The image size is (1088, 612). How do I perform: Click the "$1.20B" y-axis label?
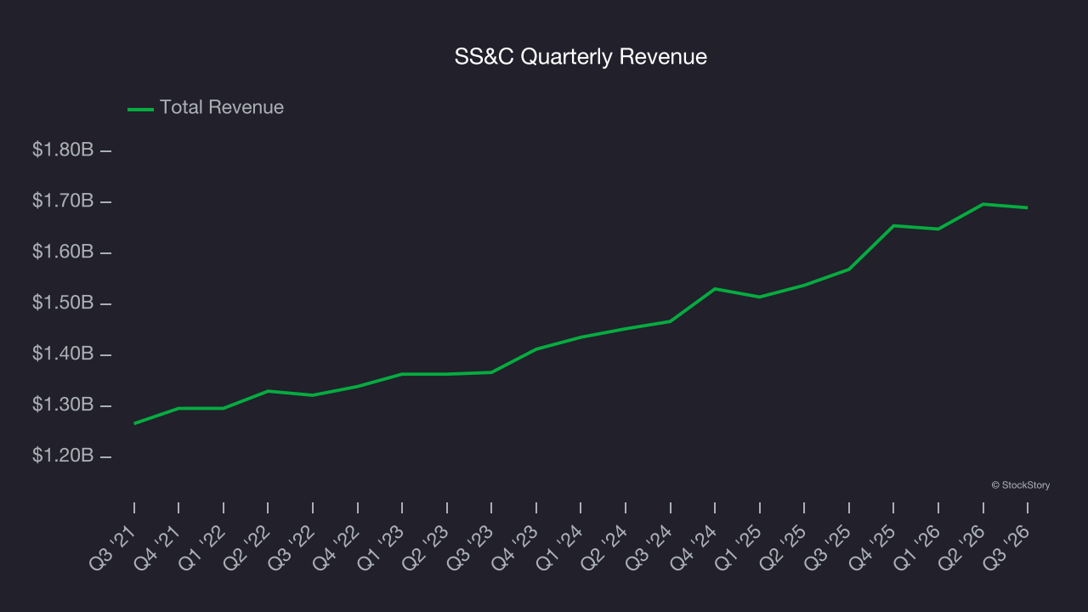[63, 456]
